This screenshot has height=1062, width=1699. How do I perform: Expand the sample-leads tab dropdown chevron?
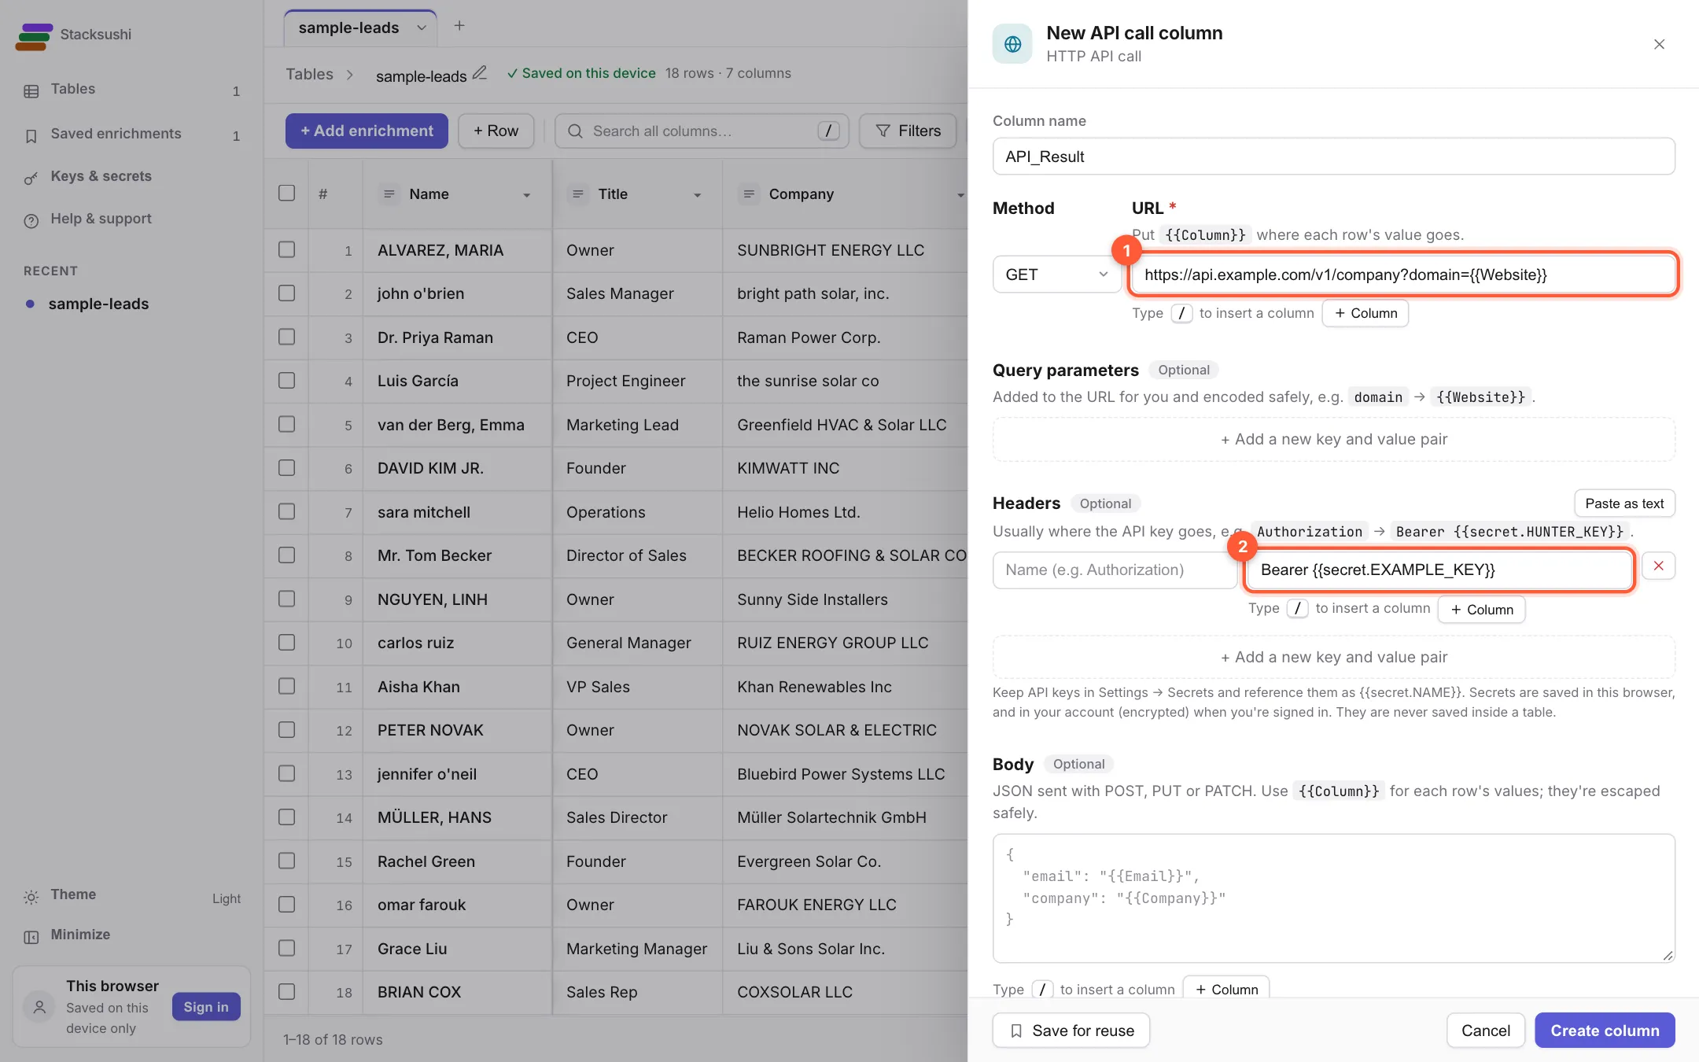[x=422, y=28]
